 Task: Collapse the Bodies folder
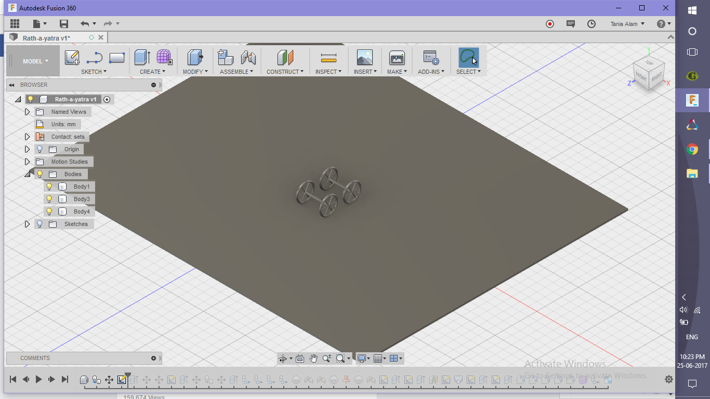(x=28, y=174)
